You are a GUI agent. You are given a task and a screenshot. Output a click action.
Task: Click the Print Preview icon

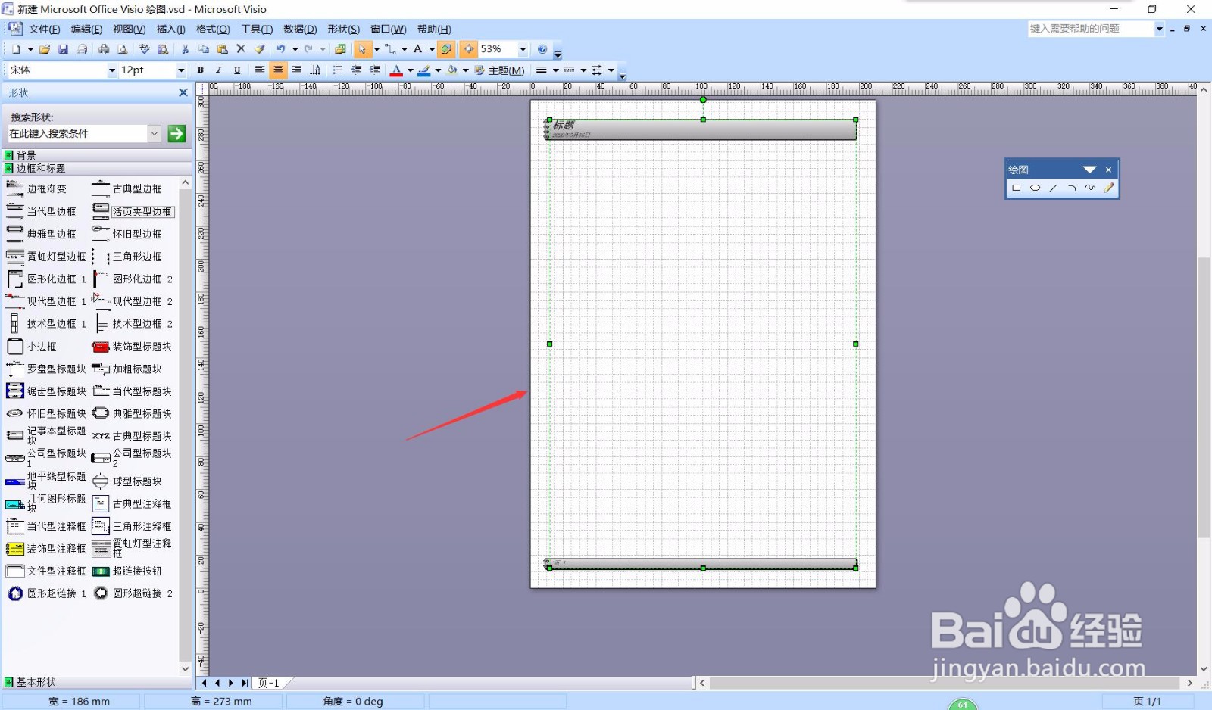pos(122,49)
